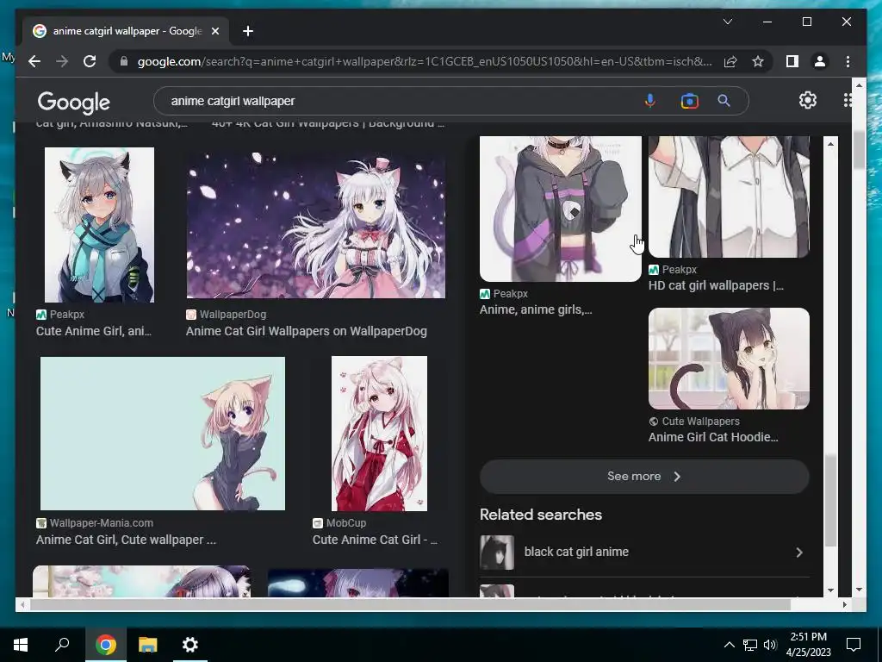The height and width of the screenshot is (662, 882).
Task: Open the Wallpaper-Mania.com cat girl image
Action: [x=163, y=434]
